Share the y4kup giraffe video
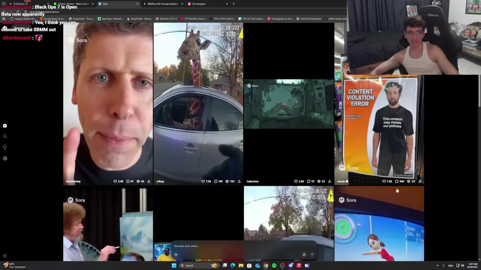The image size is (481, 270). pos(239,181)
